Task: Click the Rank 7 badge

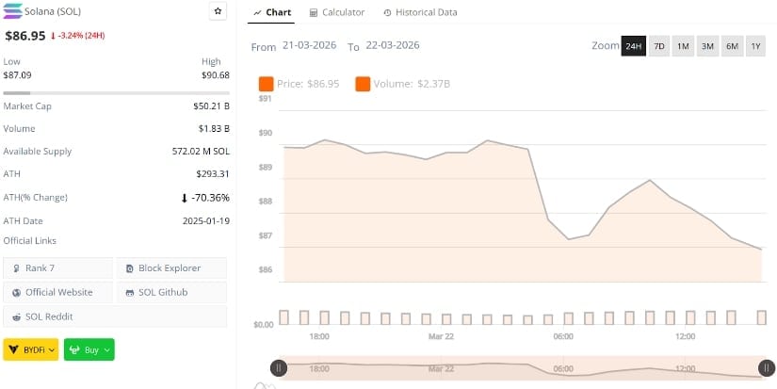Action: pos(57,268)
